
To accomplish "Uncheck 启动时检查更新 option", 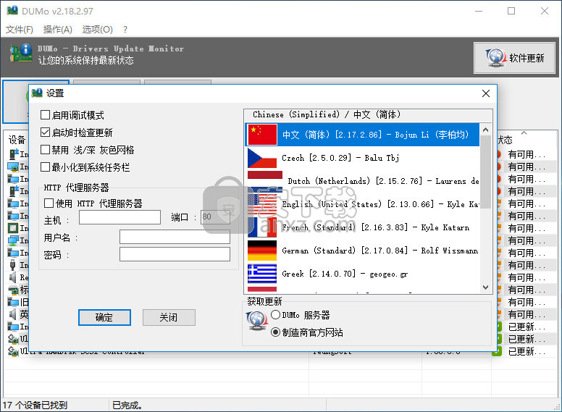I will [46, 133].
